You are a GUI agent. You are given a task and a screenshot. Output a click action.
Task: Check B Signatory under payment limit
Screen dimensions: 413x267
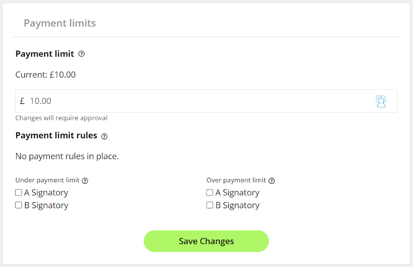[18, 205]
